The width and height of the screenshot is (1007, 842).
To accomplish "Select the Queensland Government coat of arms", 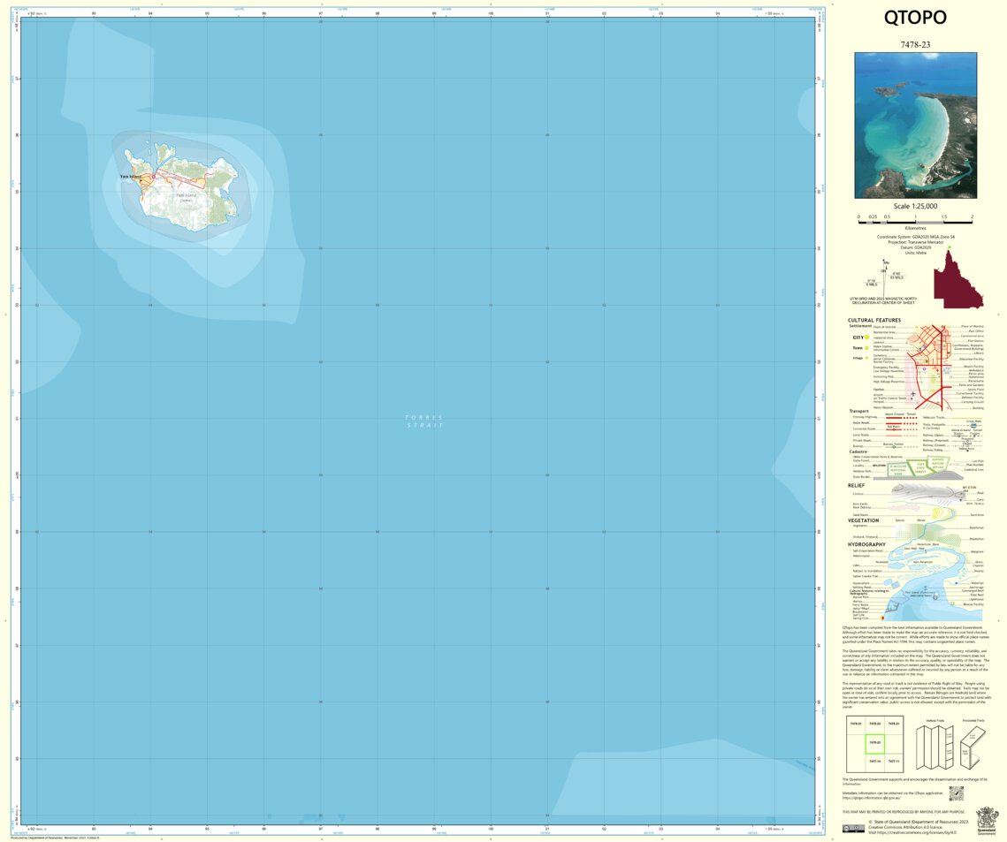I will [986, 820].
